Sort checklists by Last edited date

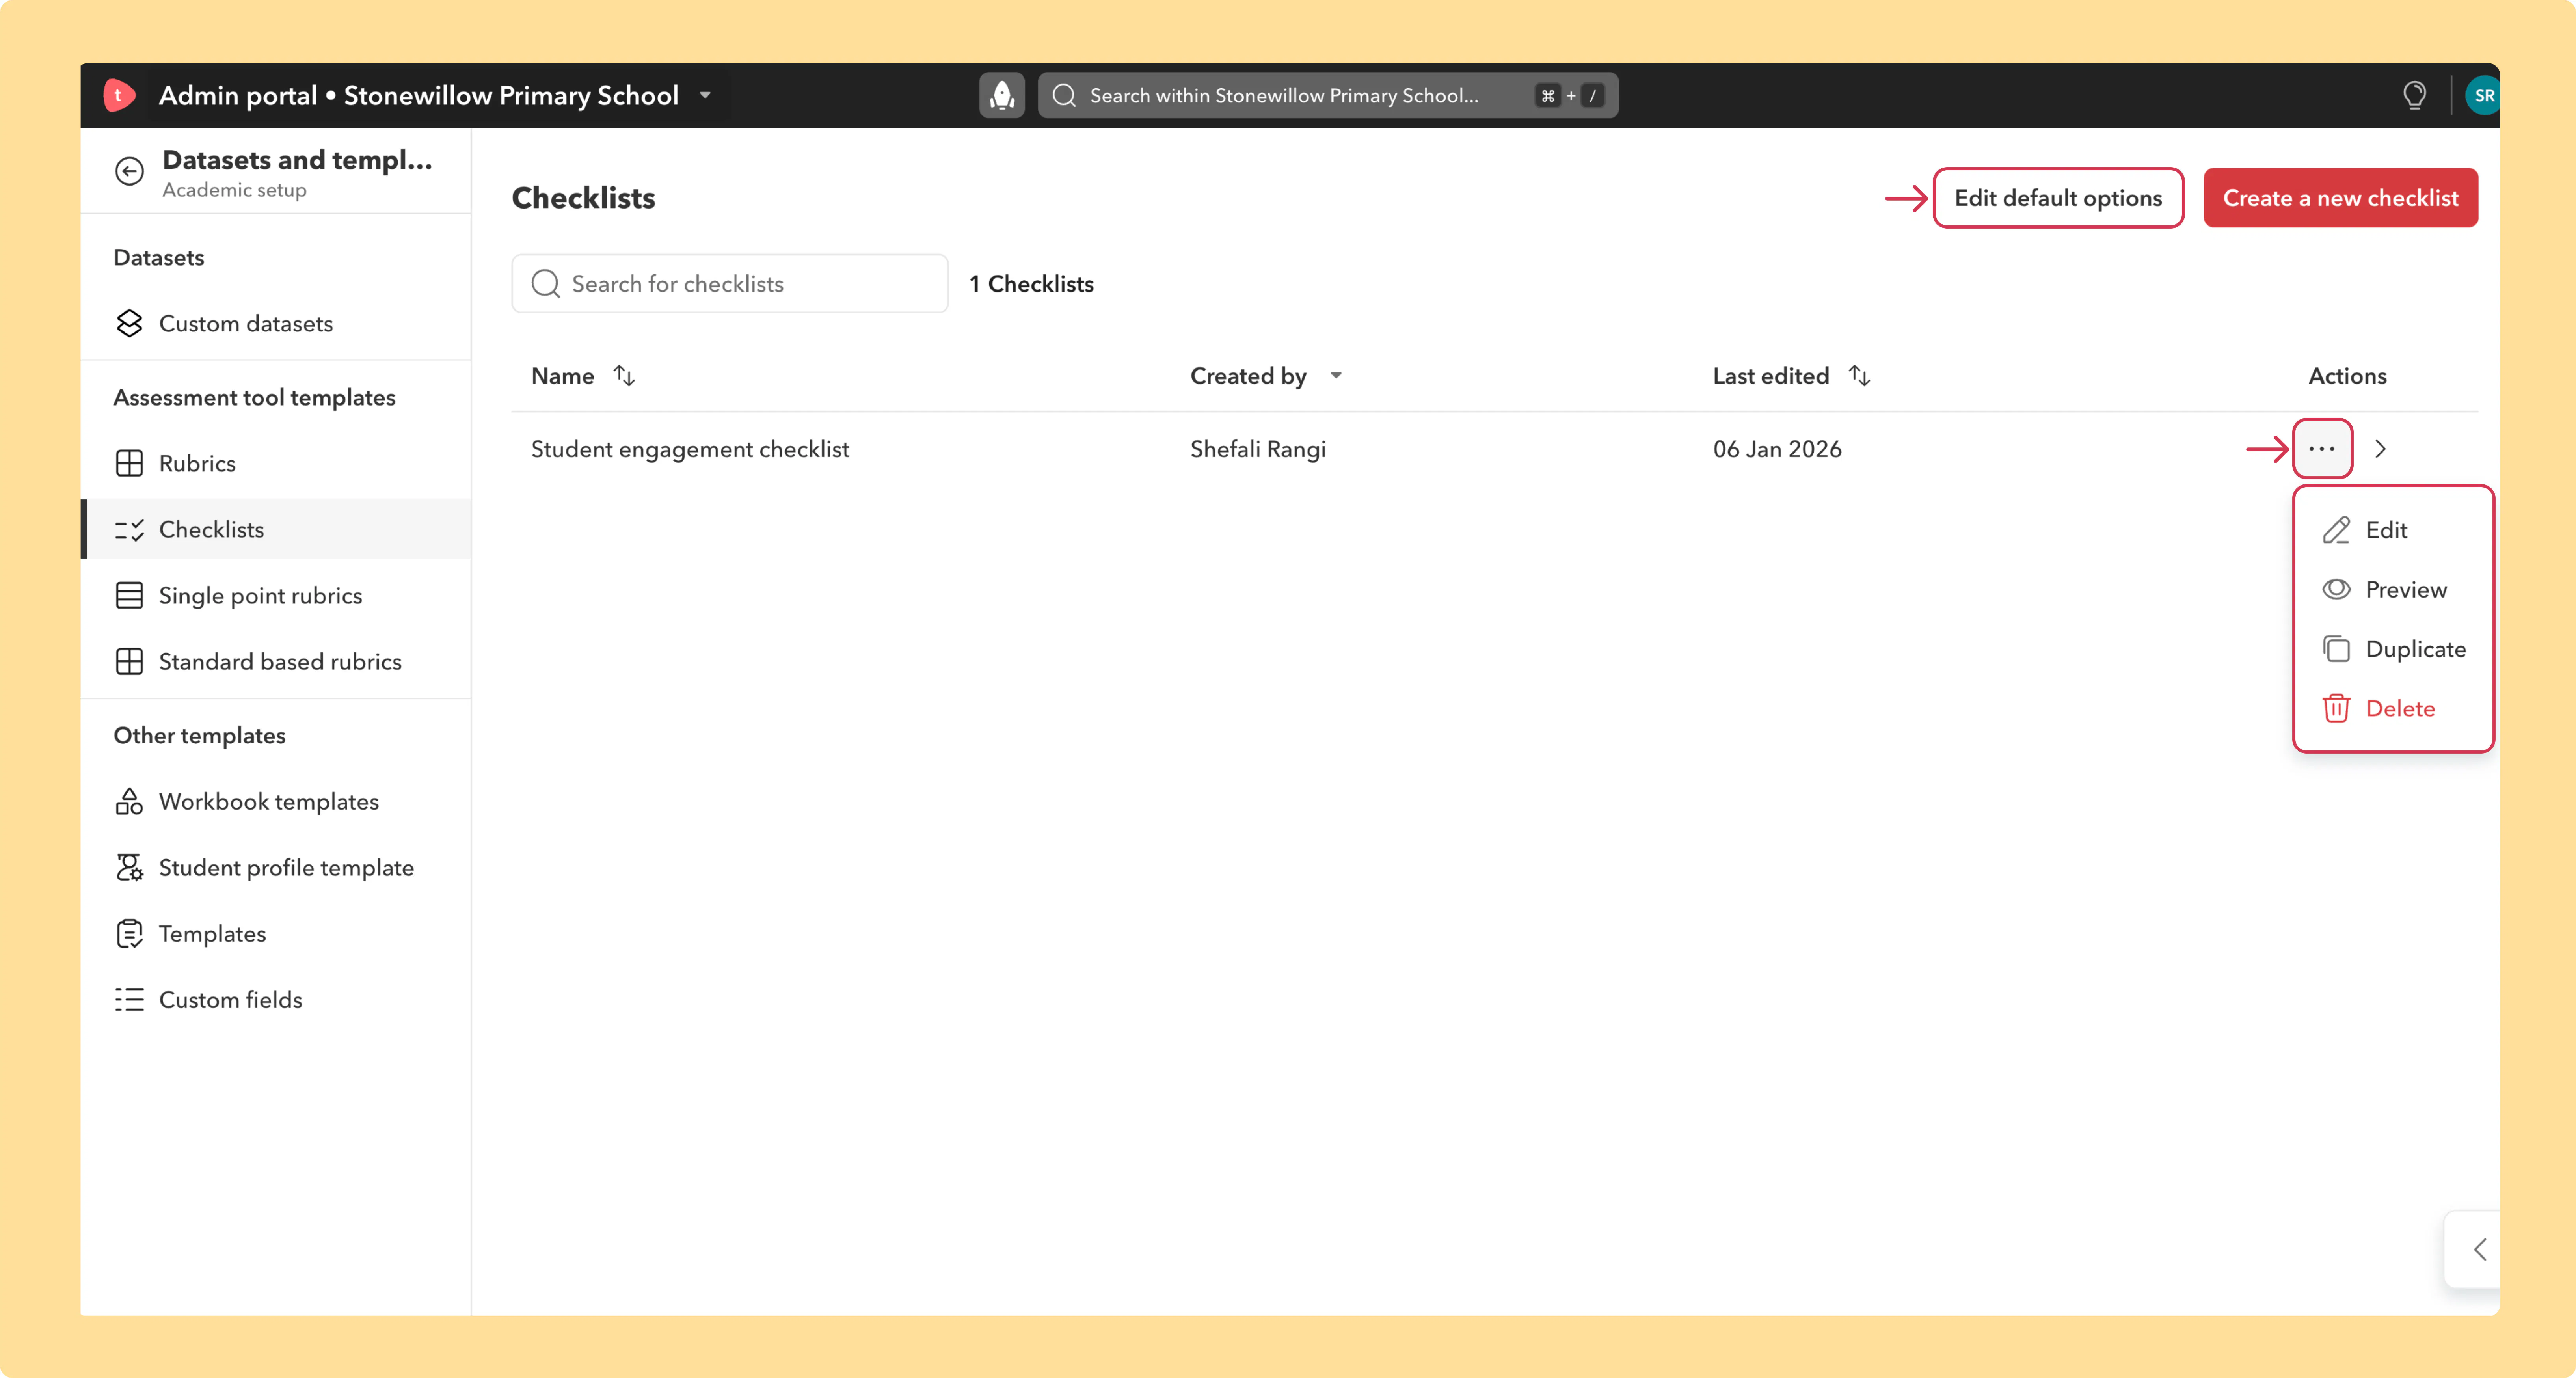pos(1859,376)
